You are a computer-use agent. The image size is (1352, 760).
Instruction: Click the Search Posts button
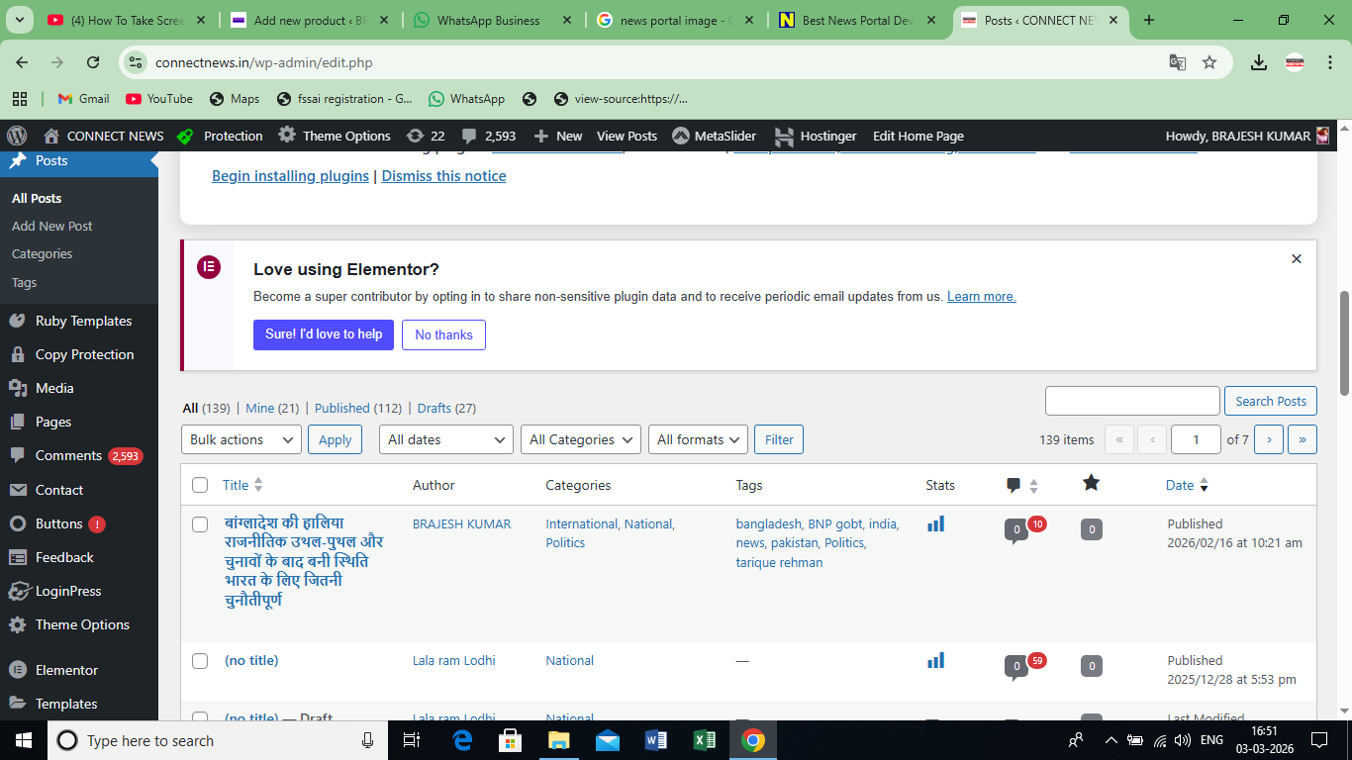tap(1270, 401)
